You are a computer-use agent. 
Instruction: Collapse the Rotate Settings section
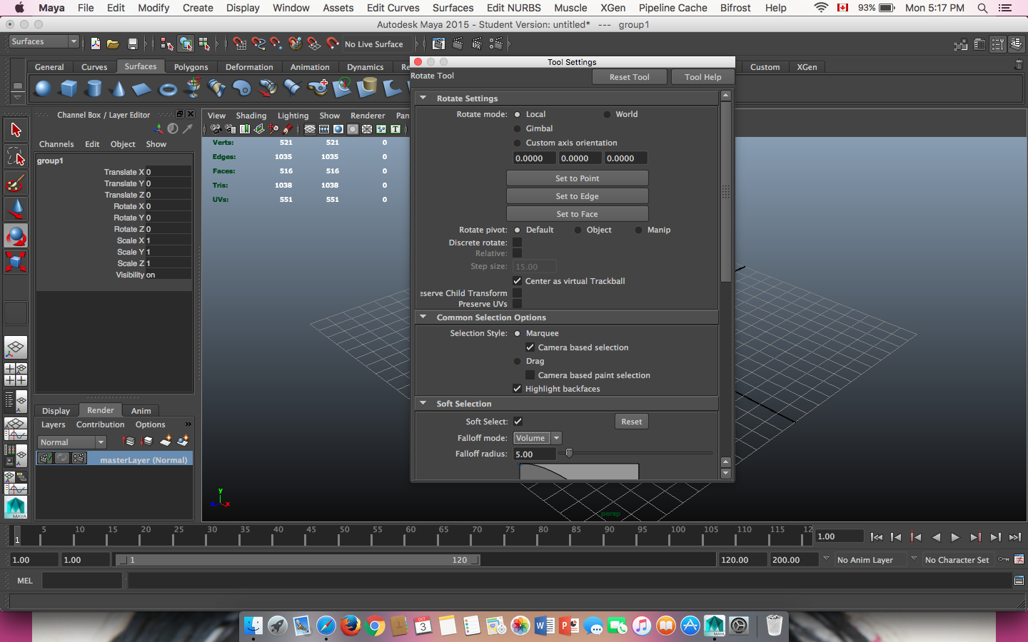pos(423,98)
